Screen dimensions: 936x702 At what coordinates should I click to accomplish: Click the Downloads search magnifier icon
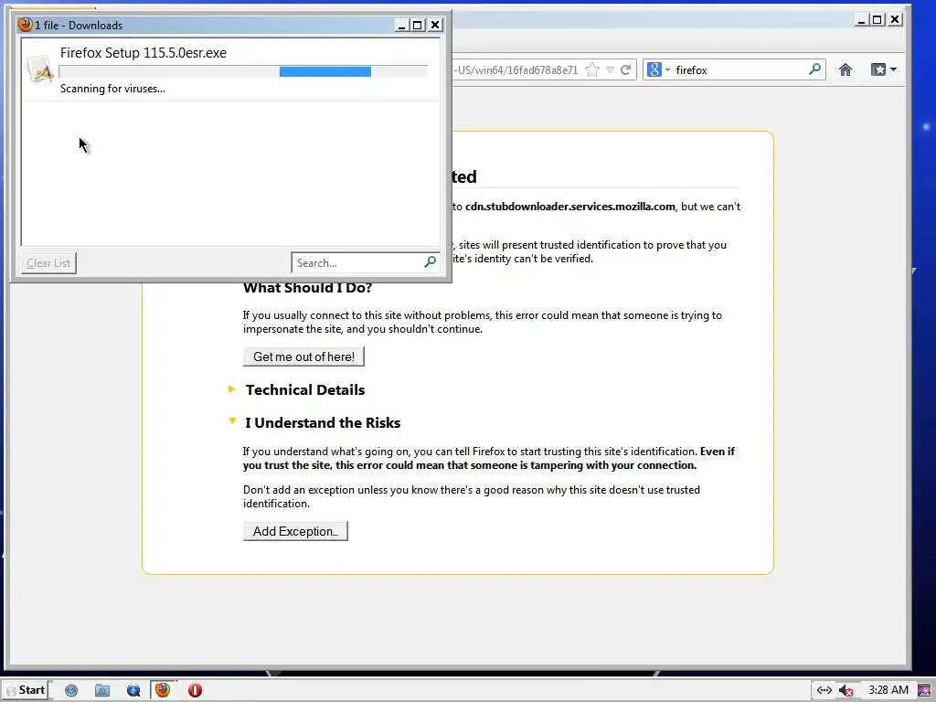(430, 261)
